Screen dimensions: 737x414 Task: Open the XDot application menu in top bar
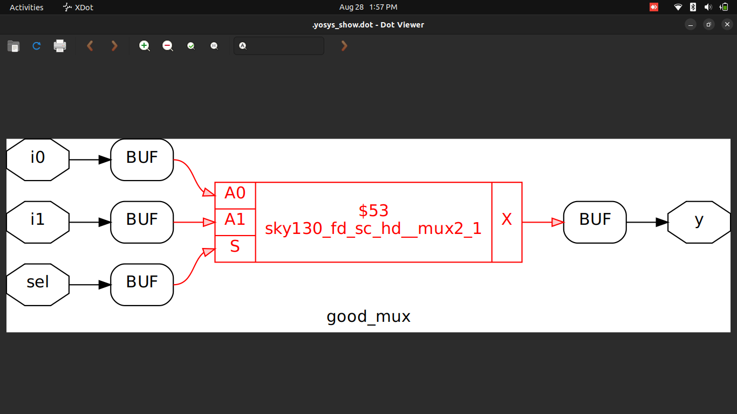coord(78,7)
